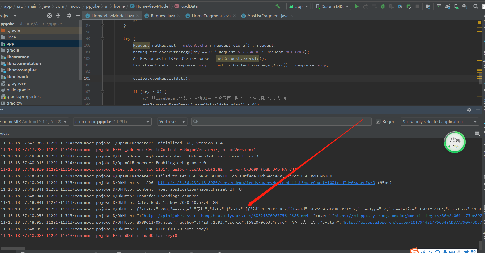485x253 pixels.
Task: Open the app run configuration dropdown
Action: point(298,6)
